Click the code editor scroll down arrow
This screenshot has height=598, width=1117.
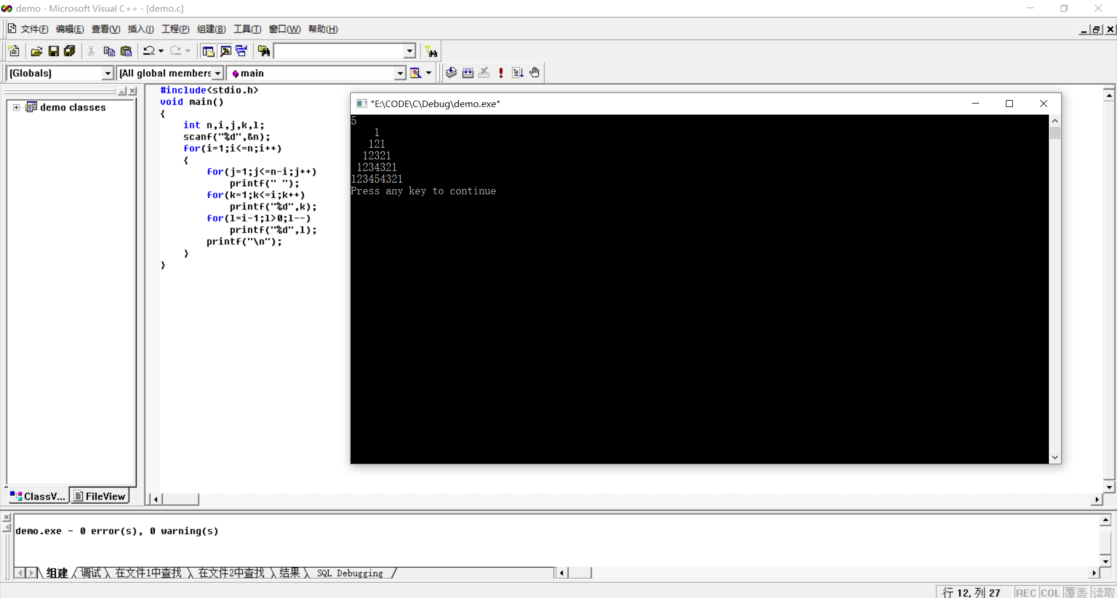[x=1109, y=487]
